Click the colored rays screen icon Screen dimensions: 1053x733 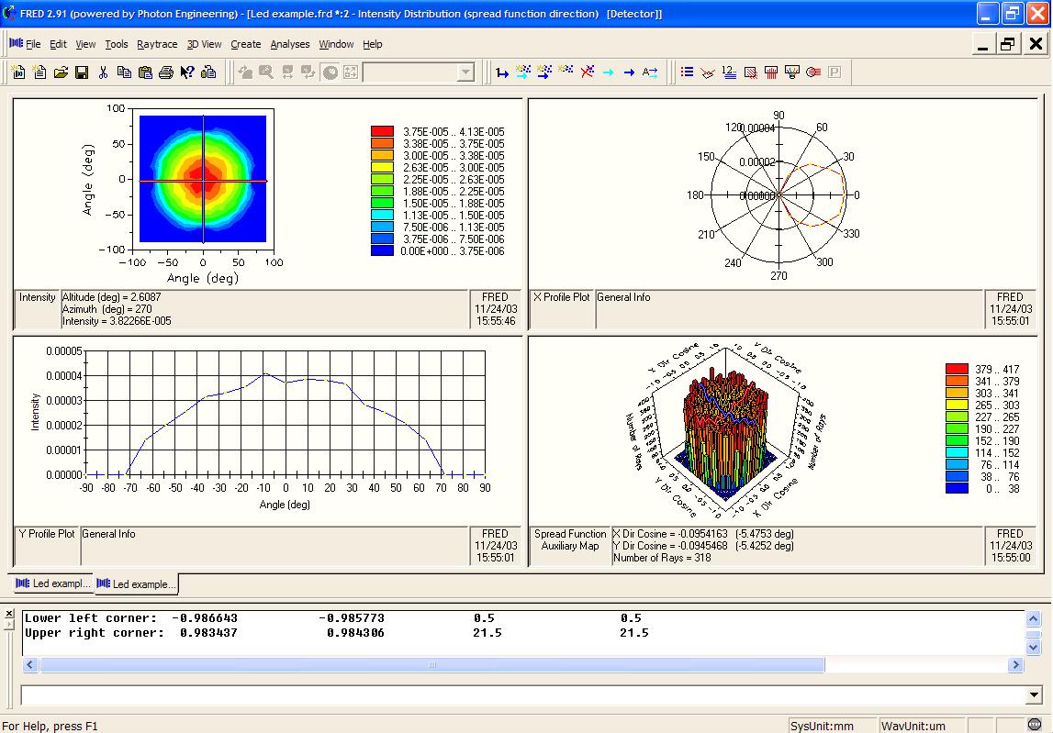[792, 72]
